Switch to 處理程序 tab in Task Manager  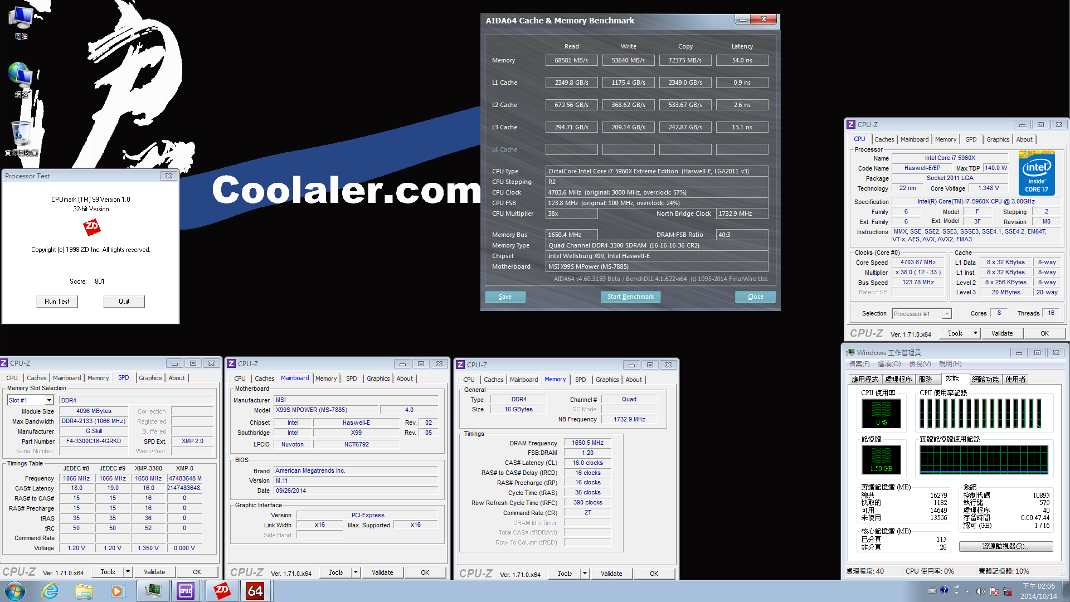tap(898, 379)
